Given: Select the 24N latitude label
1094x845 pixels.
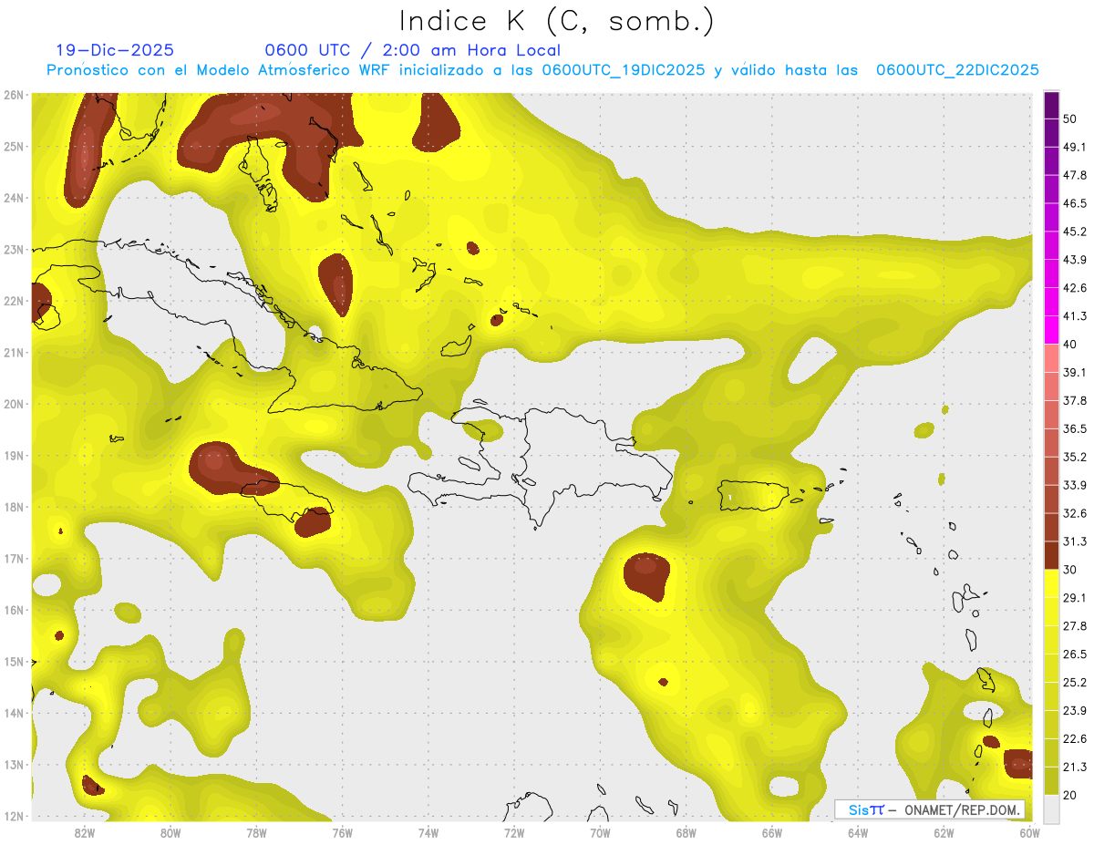Looking at the screenshot, I should click(x=13, y=198).
